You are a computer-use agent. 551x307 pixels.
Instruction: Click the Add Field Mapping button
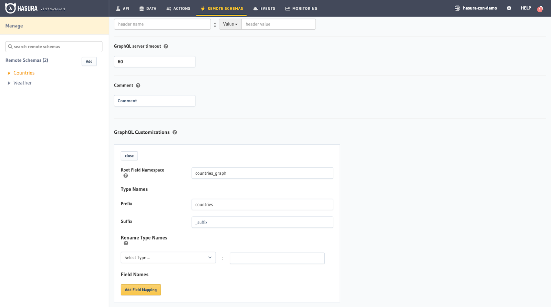(141, 290)
